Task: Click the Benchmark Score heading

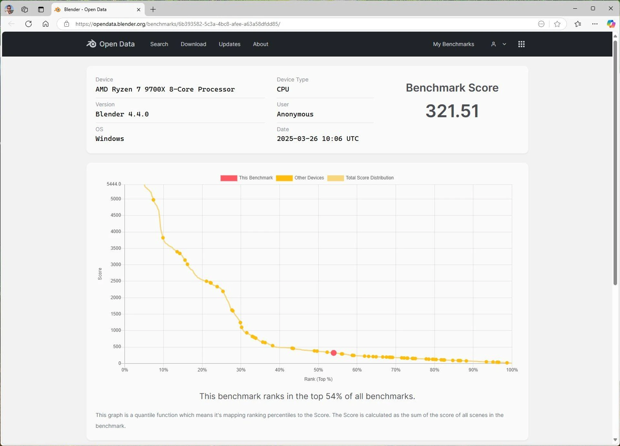Action: click(452, 88)
